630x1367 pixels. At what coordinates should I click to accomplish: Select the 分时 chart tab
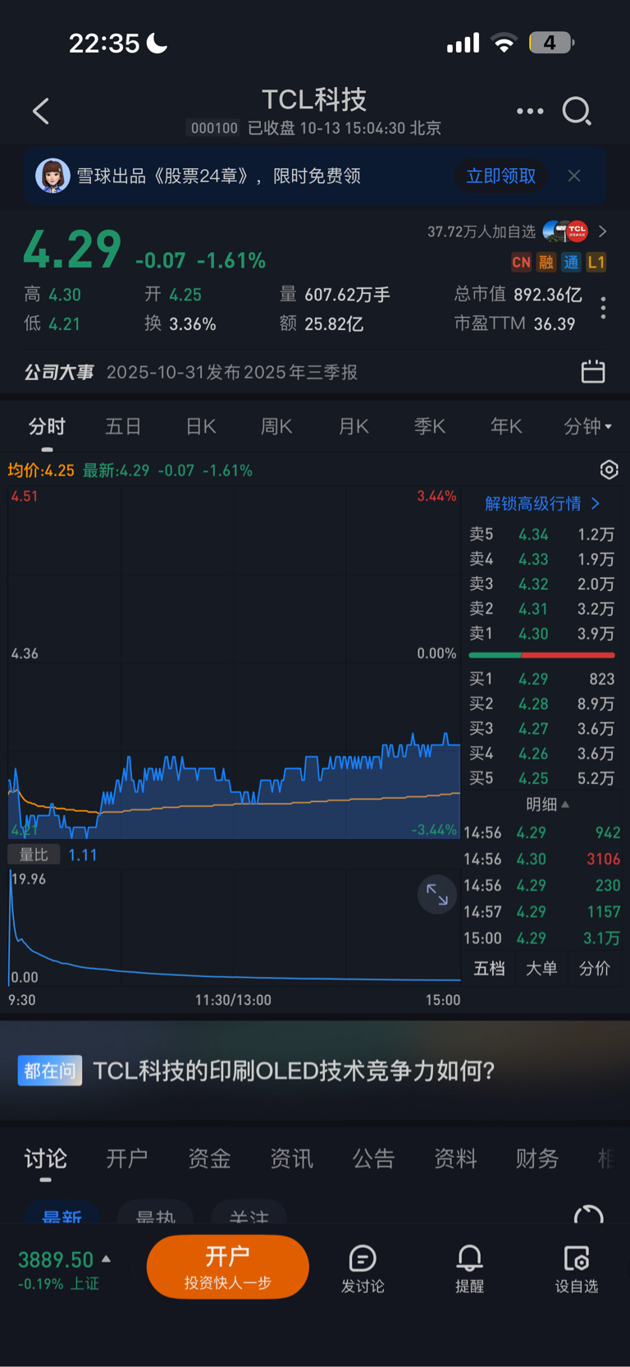[x=47, y=426]
